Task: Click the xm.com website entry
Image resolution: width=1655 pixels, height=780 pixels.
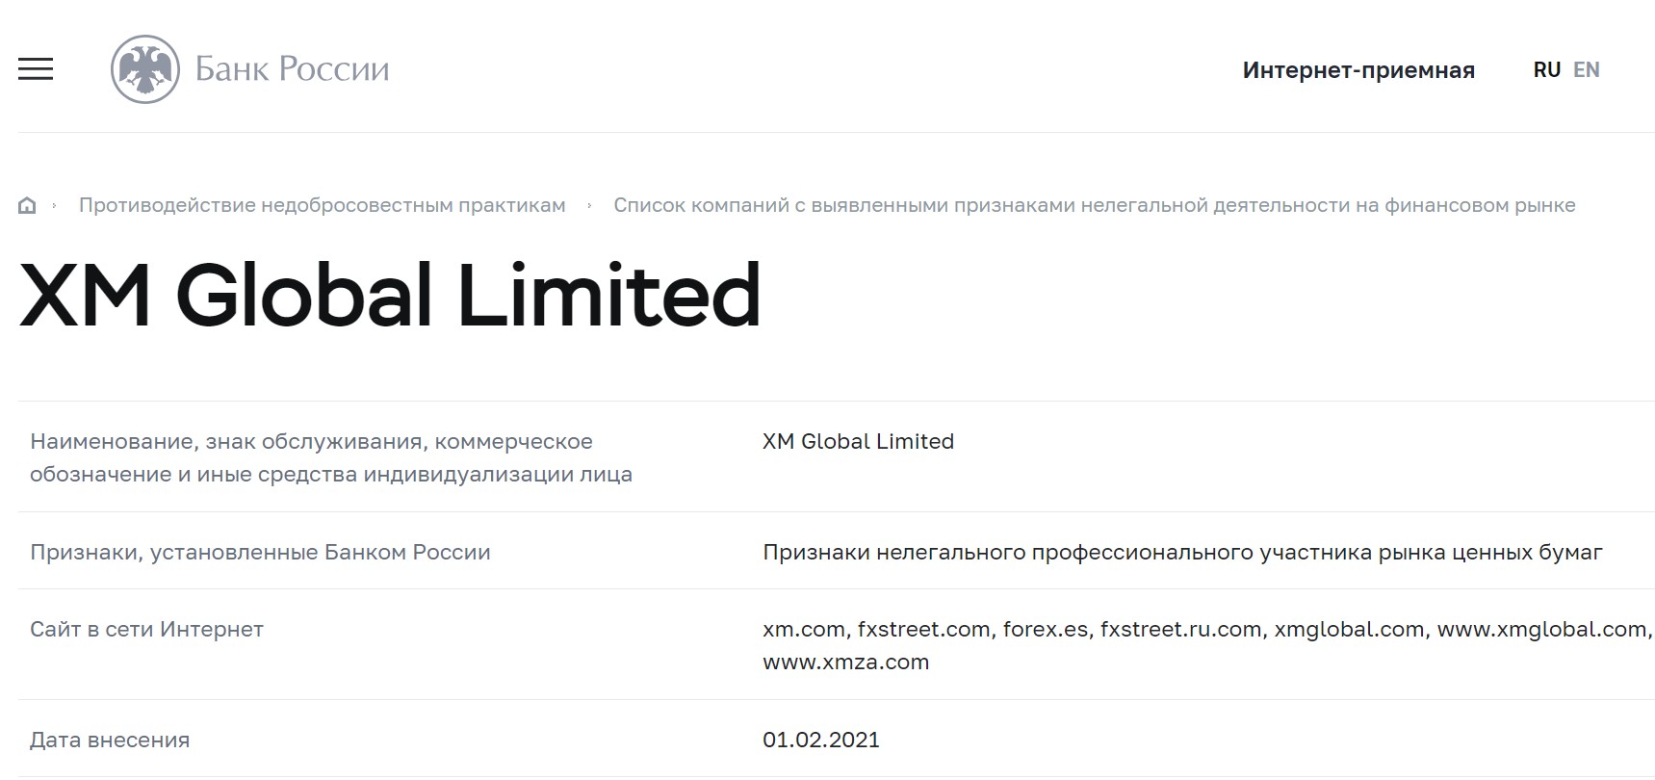Action: [803, 629]
